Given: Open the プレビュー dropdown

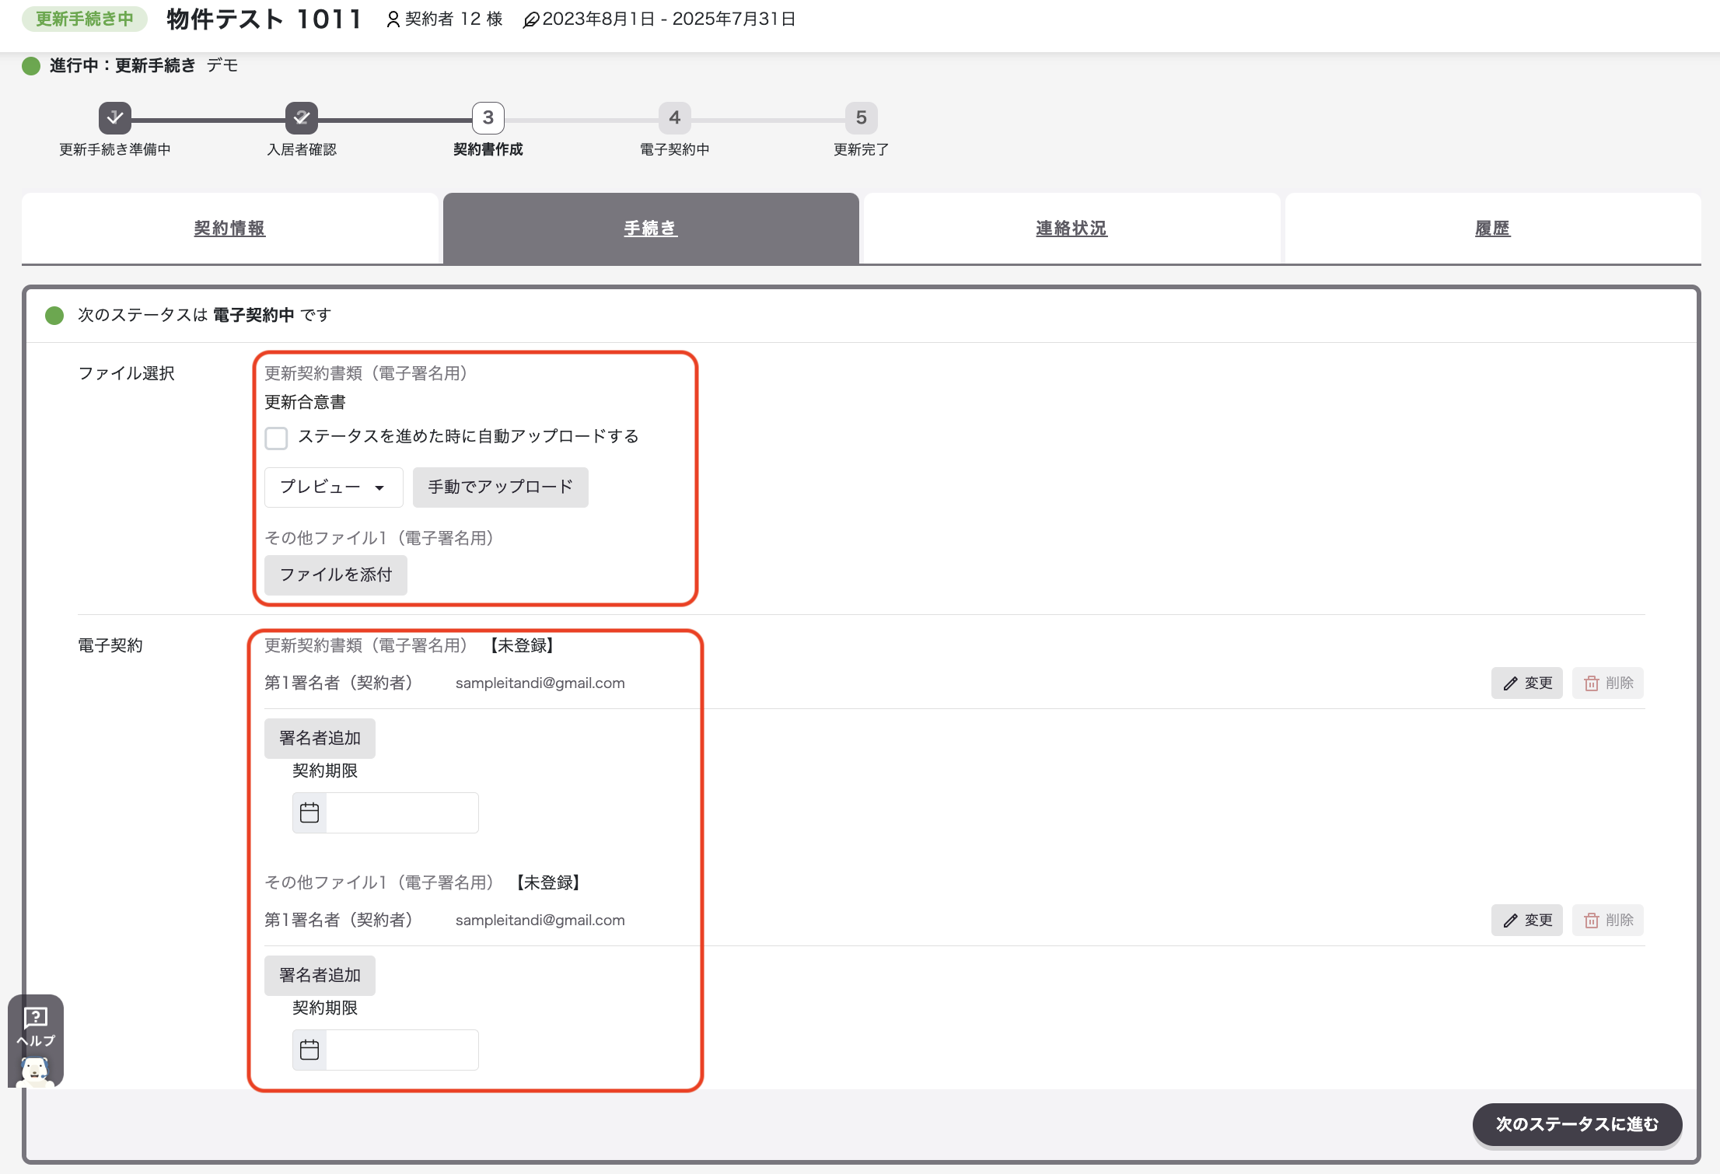Looking at the screenshot, I should point(334,487).
